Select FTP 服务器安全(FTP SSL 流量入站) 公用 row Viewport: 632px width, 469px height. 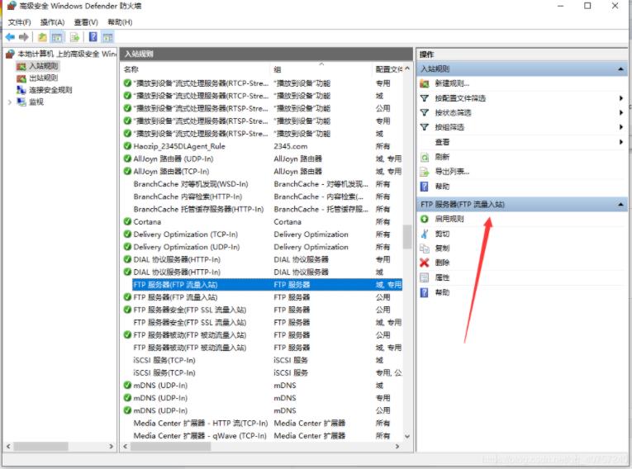coord(189,310)
